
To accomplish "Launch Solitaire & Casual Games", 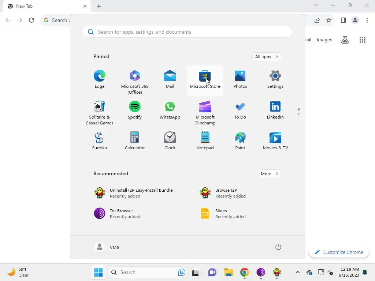I will pyautogui.click(x=100, y=112).
